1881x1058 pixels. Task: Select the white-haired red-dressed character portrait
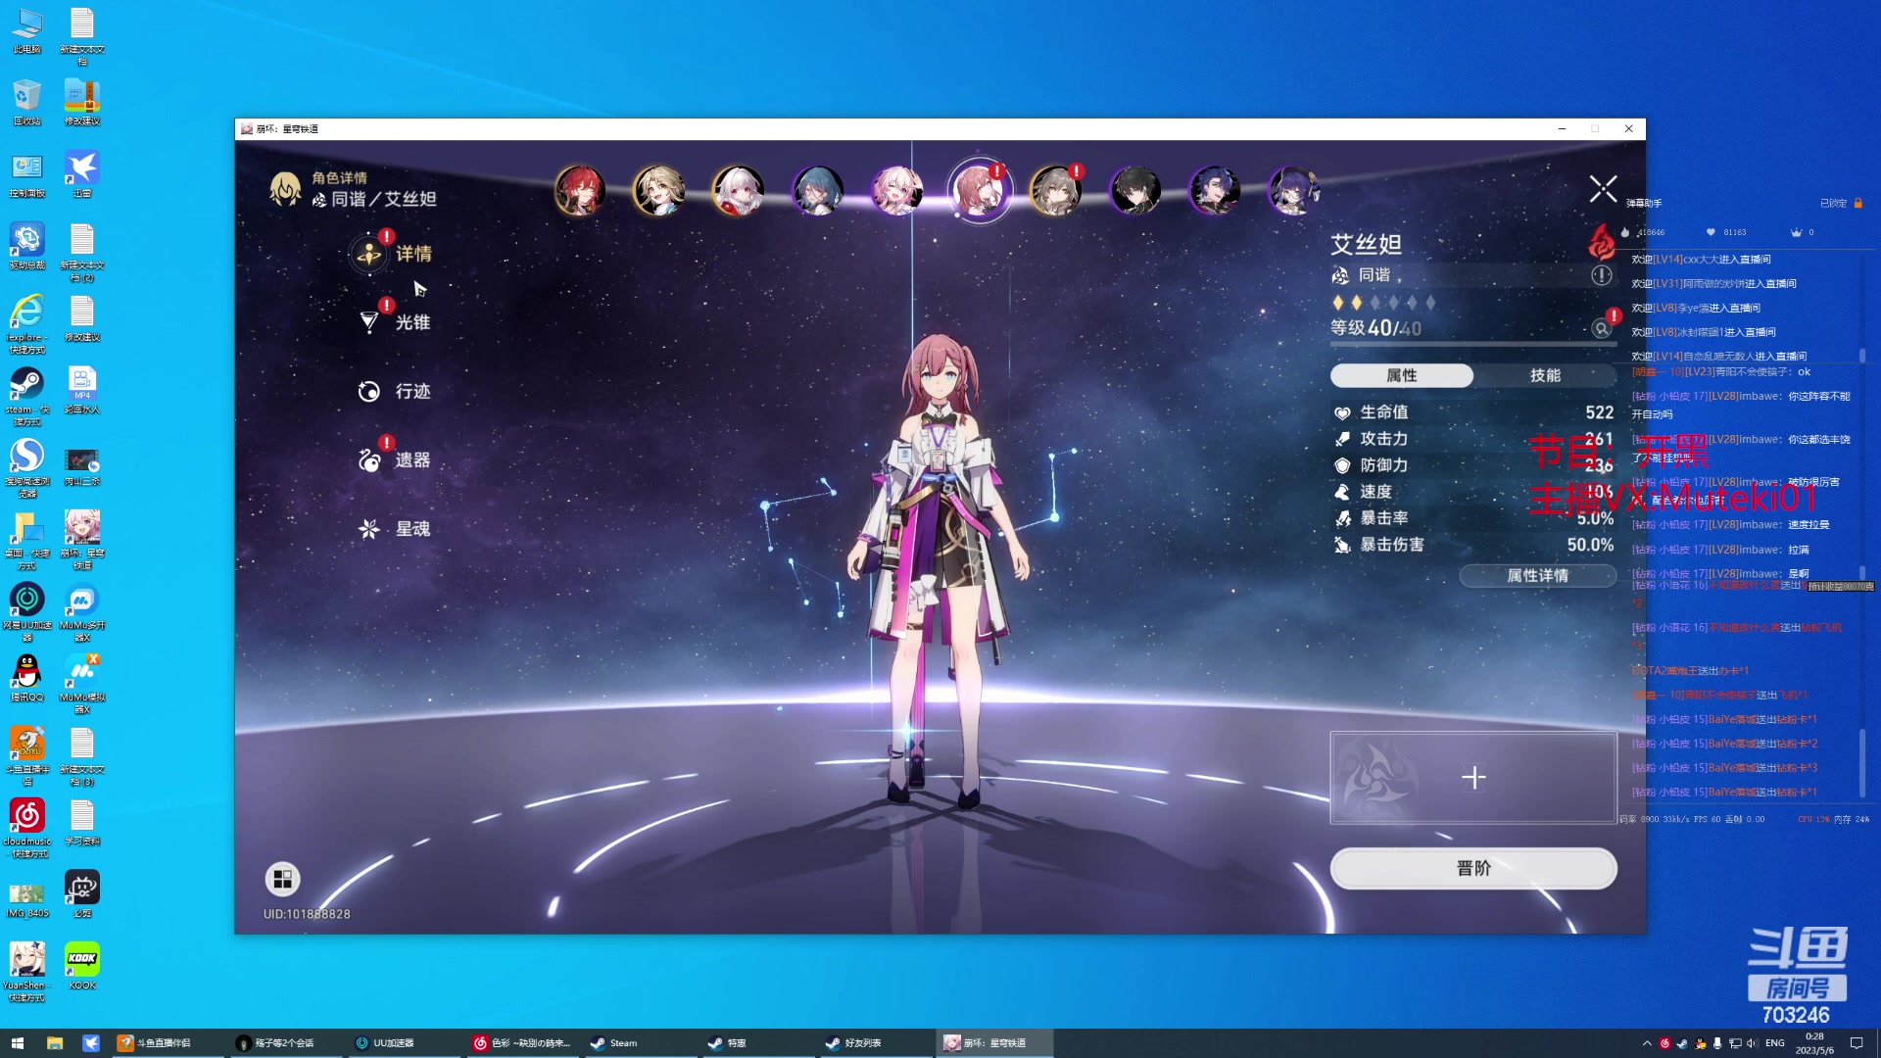coord(739,189)
